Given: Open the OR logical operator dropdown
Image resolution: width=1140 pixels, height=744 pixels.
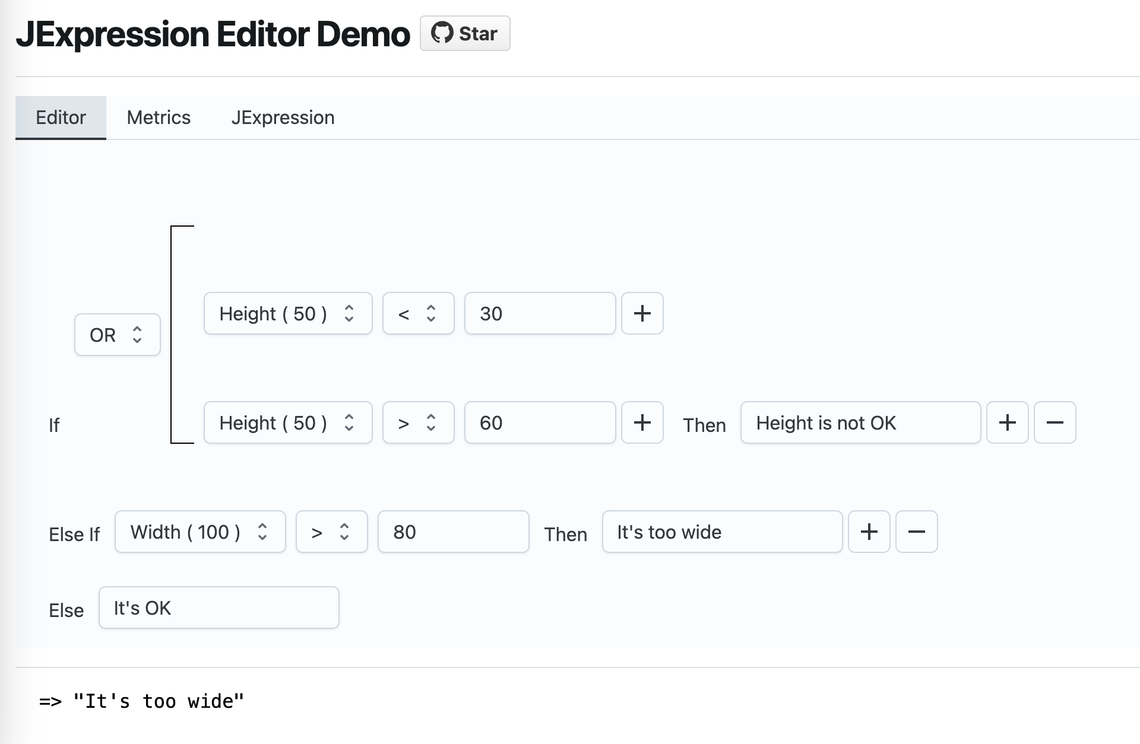Looking at the screenshot, I should tap(117, 335).
